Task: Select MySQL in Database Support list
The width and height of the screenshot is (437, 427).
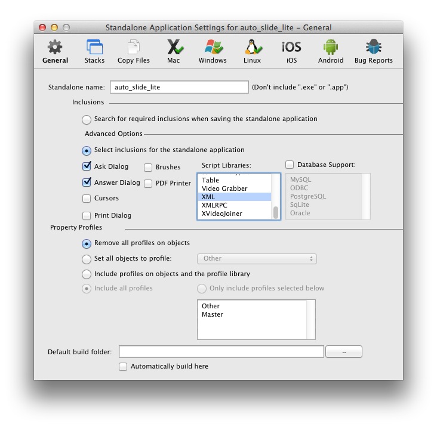Action: pyautogui.click(x=300, y=180)
